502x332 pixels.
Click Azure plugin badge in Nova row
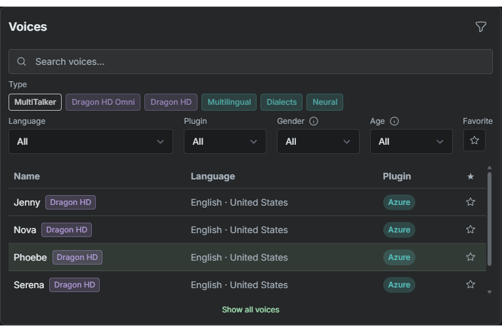(x=399, y=230)
